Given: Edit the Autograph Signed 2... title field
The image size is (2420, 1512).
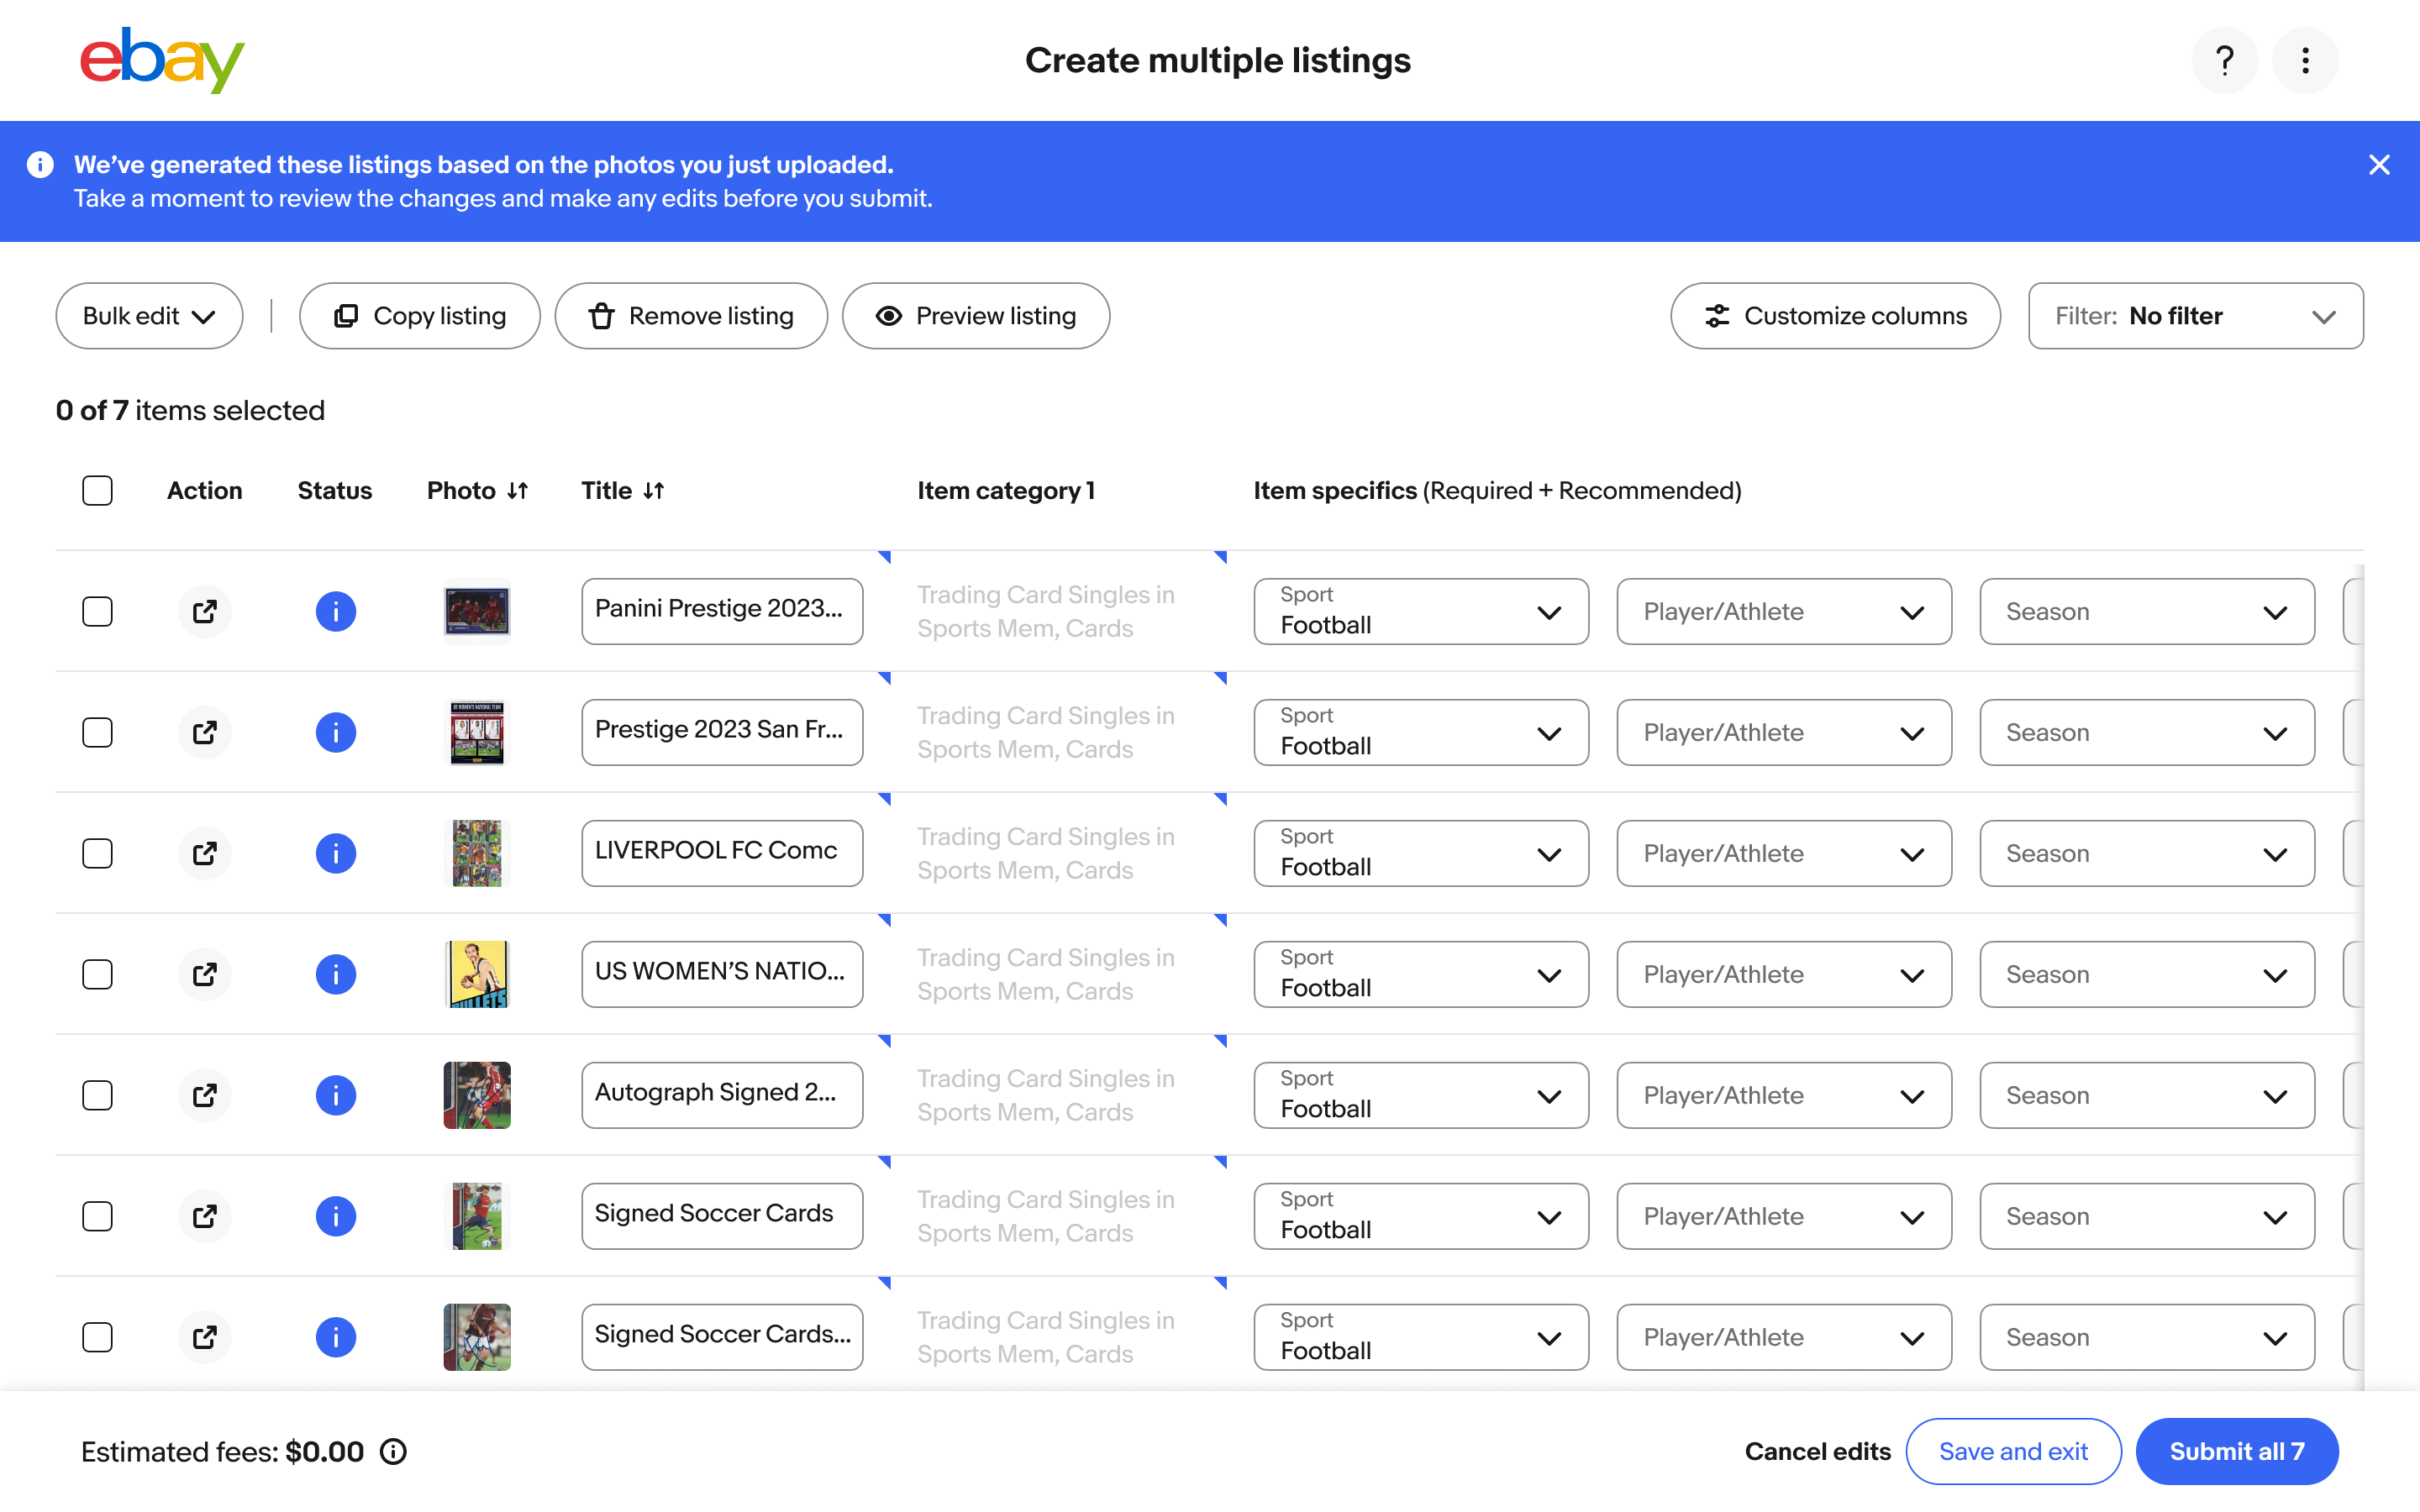Looking at the screenshot, I should coord(722,1095).
